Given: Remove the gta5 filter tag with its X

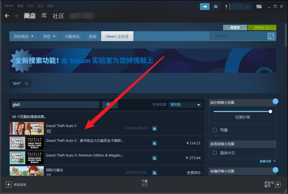Looking at the screenshot, I should (26, 83).
